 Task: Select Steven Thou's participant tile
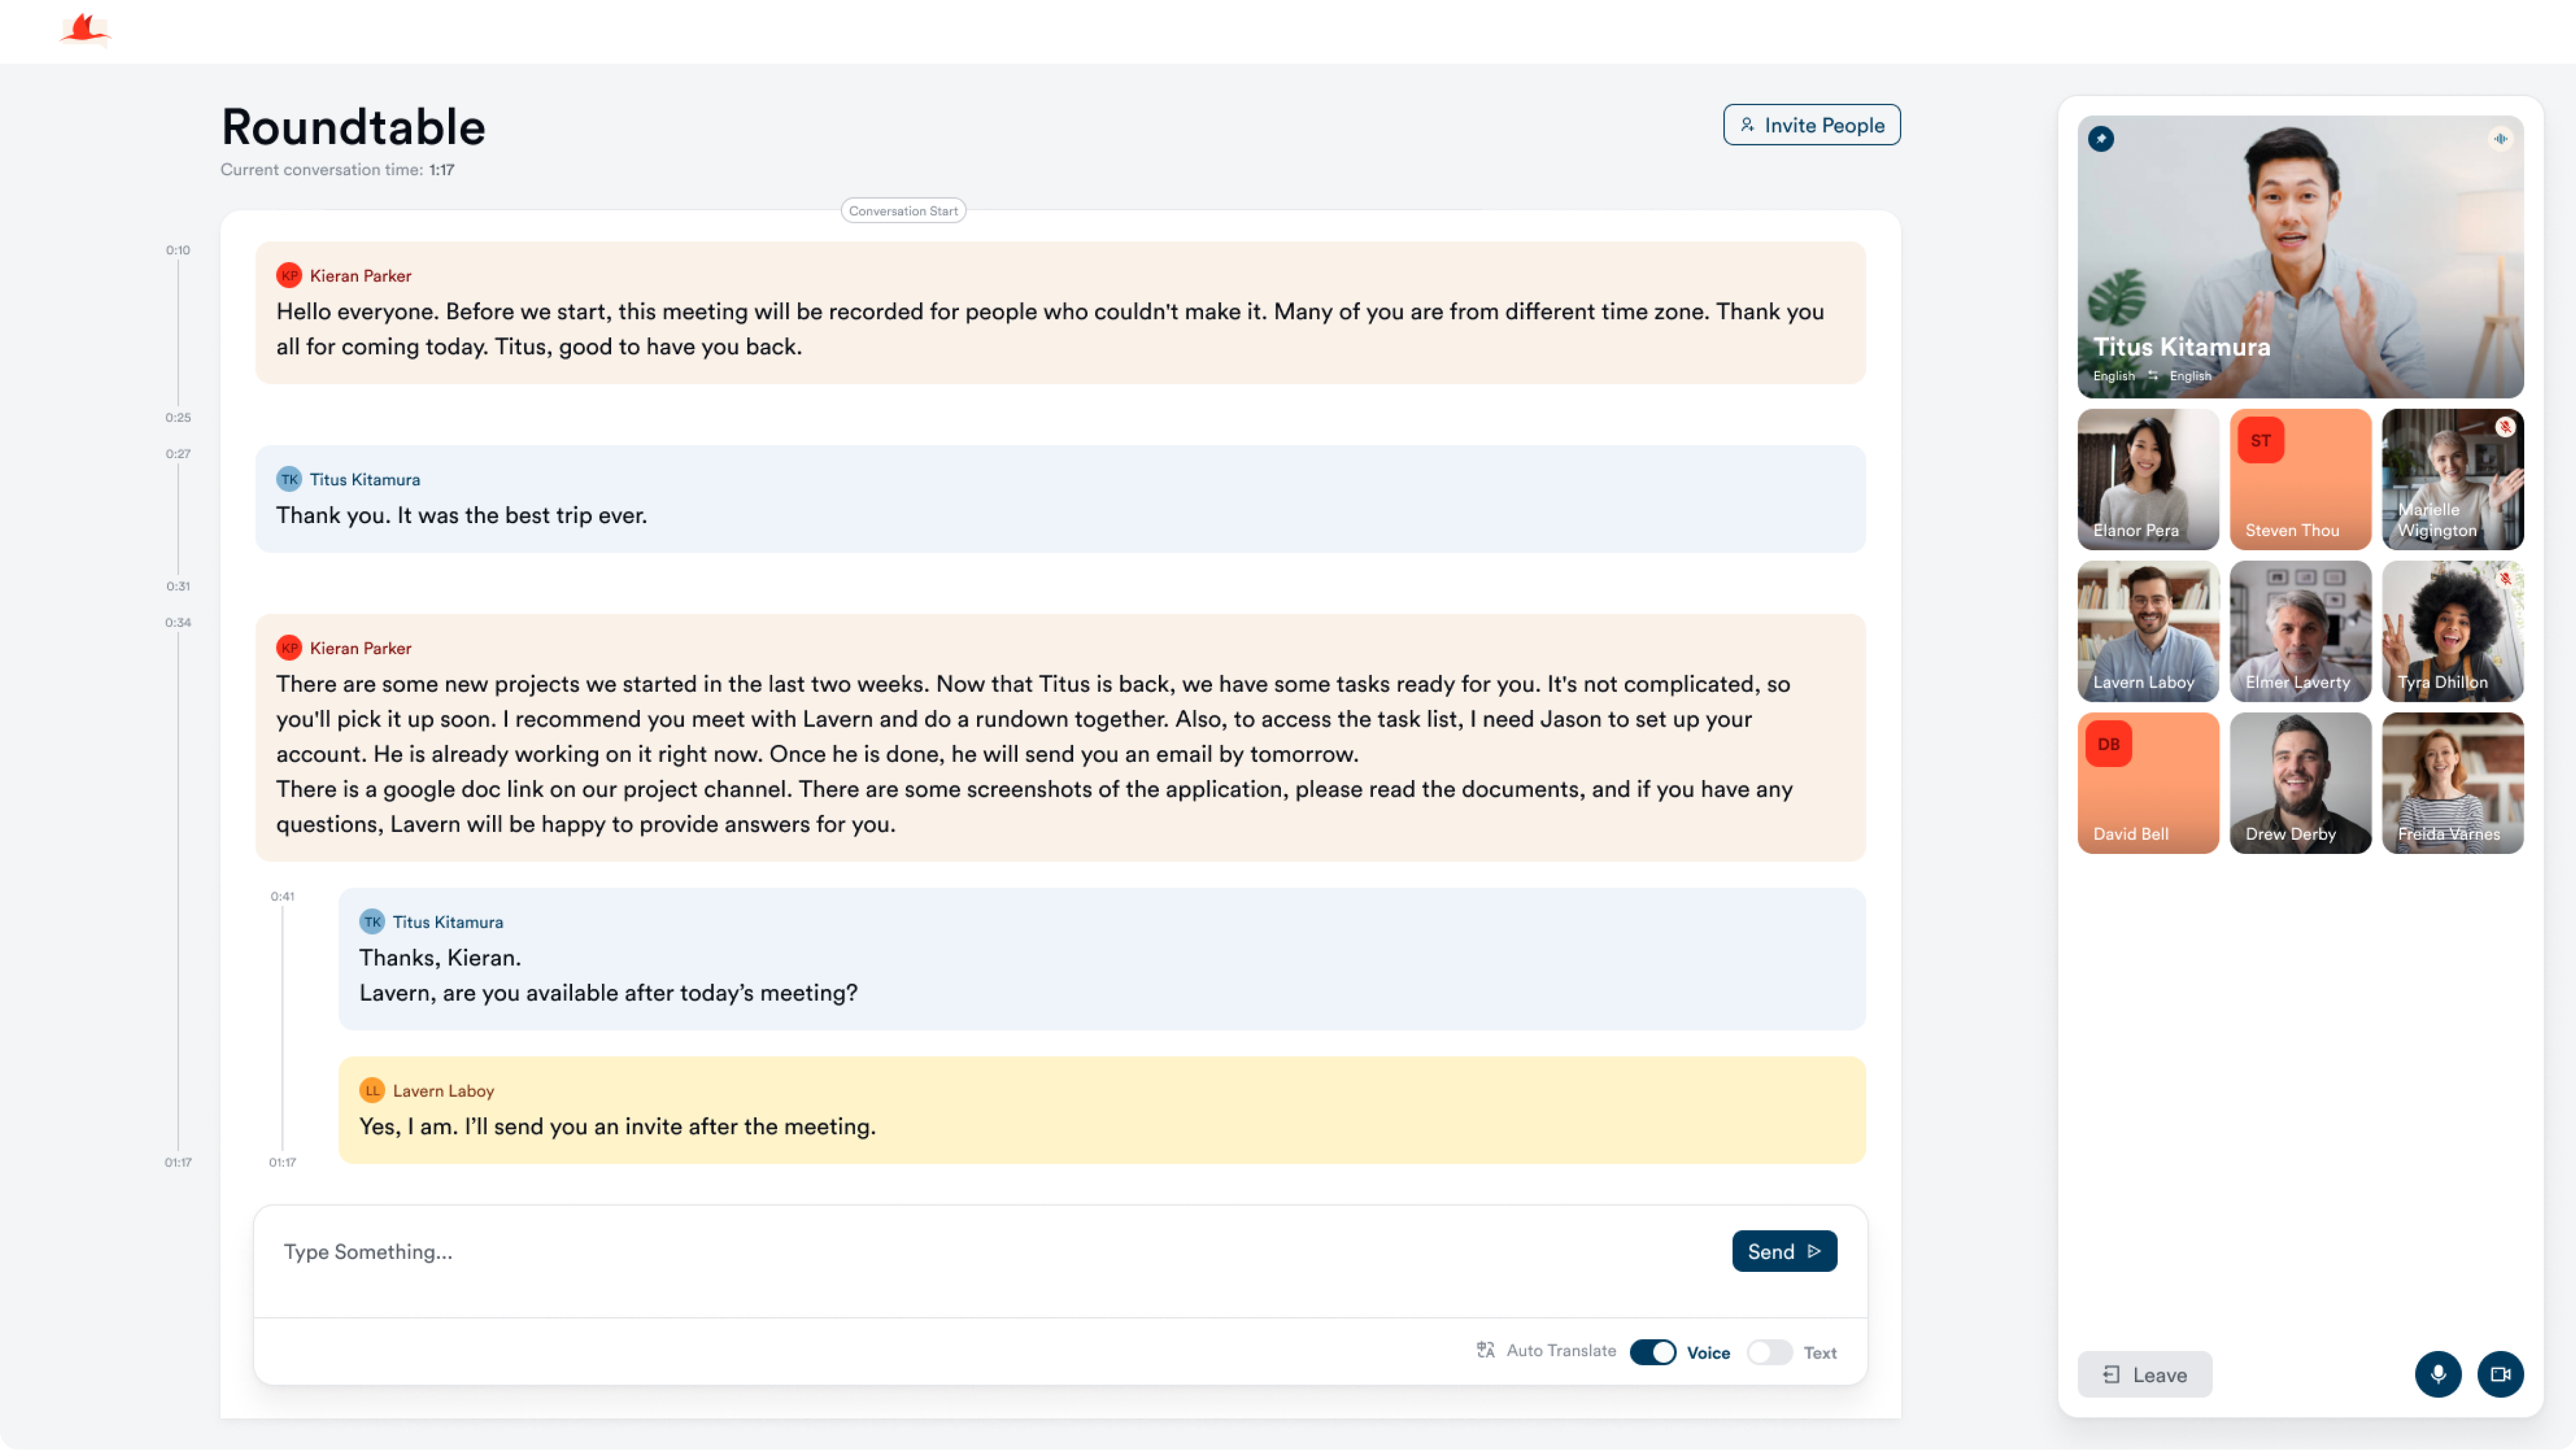tap(2300, 479)
